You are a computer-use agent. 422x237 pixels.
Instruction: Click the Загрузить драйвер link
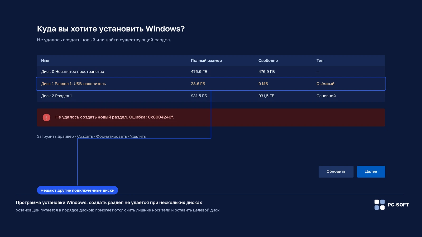coord(55,136)
